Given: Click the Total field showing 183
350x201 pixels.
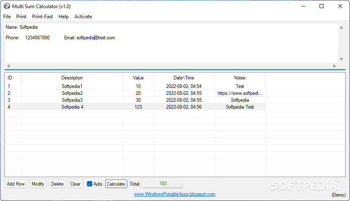Looking at the screenshot, I should 163,184.
